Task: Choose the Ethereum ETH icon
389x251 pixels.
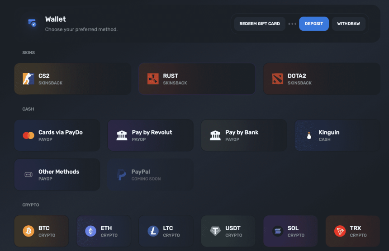Action: [x=91, y=231]
